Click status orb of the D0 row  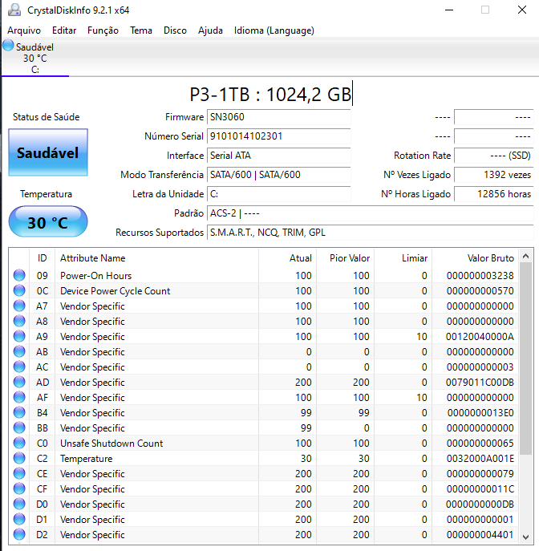tap(19, 504)
